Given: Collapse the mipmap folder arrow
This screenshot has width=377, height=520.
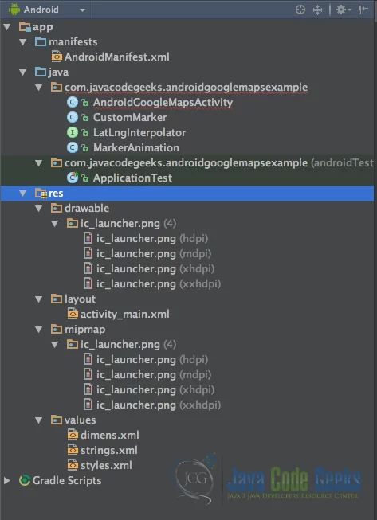Looking at the screenshot, I should pos(39,330).
